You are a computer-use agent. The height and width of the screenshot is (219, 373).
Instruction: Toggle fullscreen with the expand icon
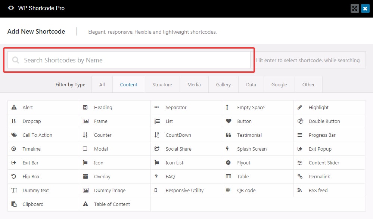pyautogui.click(x=355, y=9)
